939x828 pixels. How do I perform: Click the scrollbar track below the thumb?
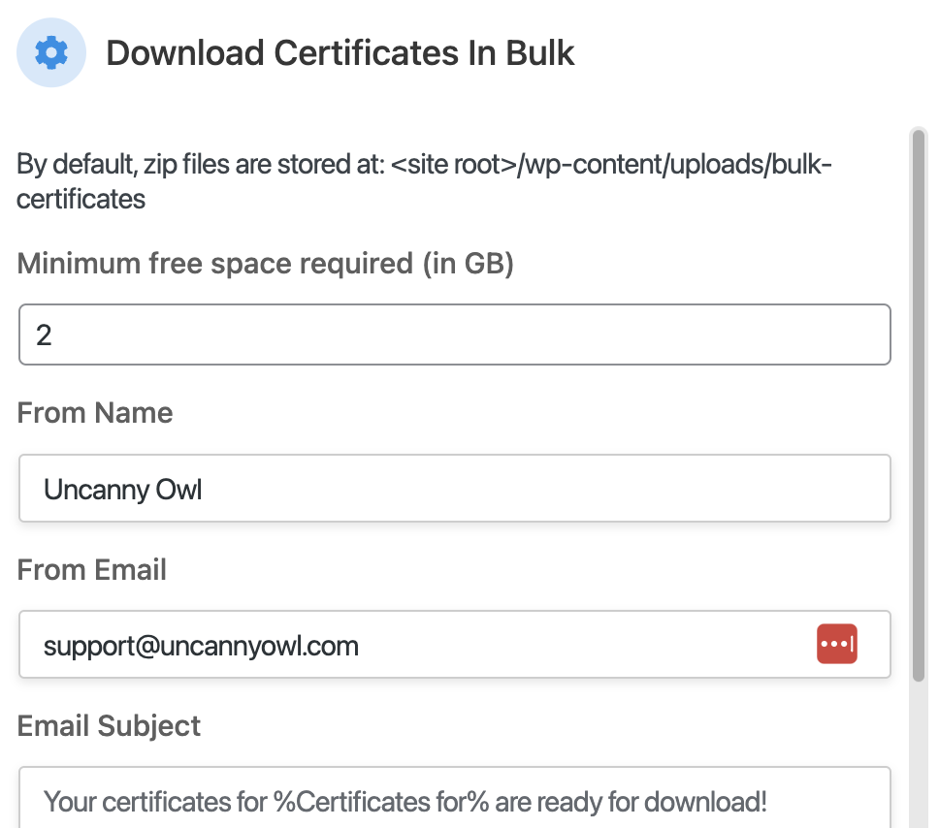pos(919,756)
